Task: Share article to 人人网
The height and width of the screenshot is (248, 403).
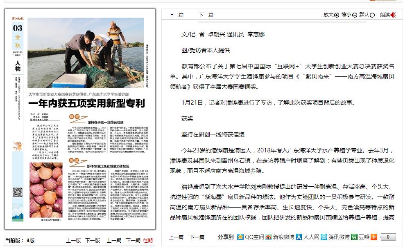Action: [x=308, y=237]
